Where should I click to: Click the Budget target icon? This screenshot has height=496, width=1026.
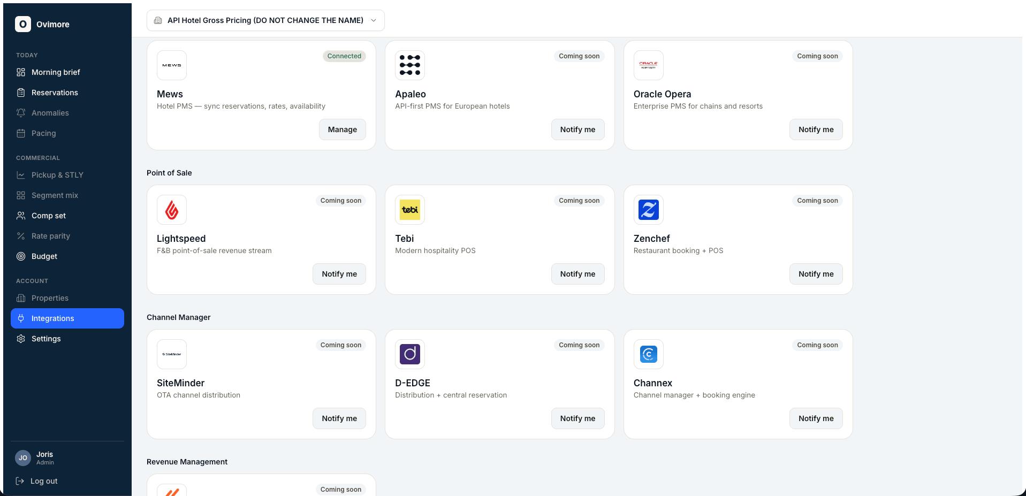(21, 256)
